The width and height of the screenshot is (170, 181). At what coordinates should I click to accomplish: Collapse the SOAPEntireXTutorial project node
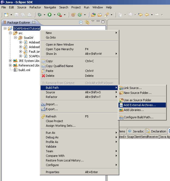coord(5,28)
